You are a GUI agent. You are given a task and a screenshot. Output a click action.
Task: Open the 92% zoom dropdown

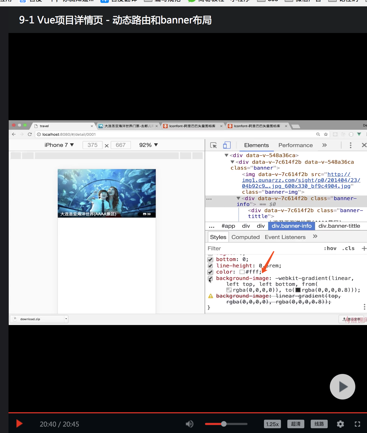(148, 145)
